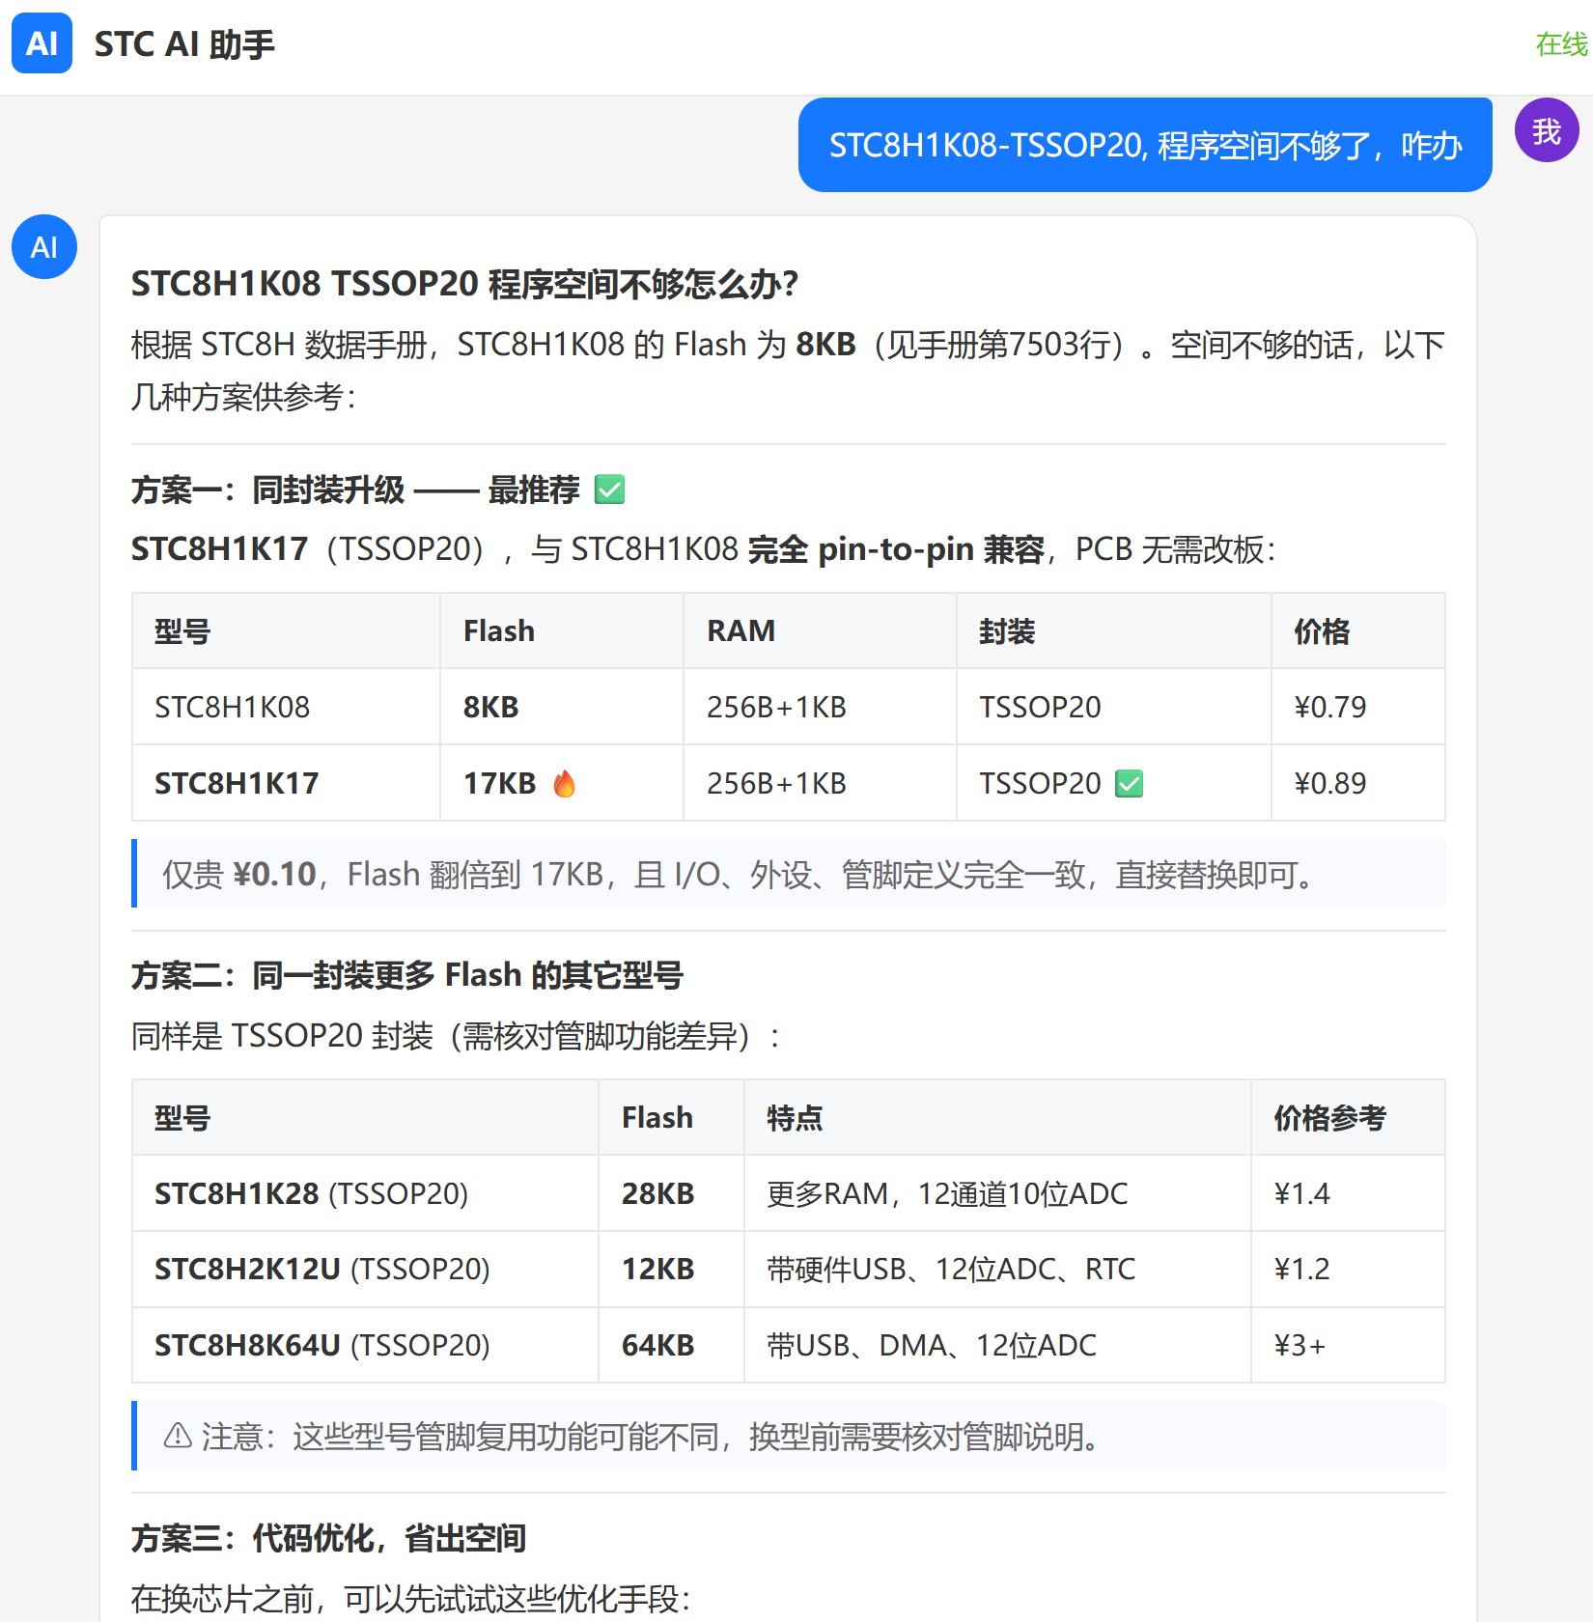Click the 带硬件USB、12位ADC、RTC cell
This screenshot has height=1622, width=1593.
[x=997, y=1269]
